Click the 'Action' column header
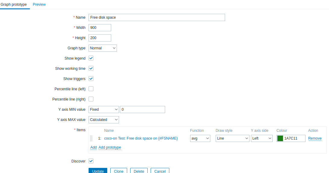This screenshot has width=329, height=173. coord(313,131)
